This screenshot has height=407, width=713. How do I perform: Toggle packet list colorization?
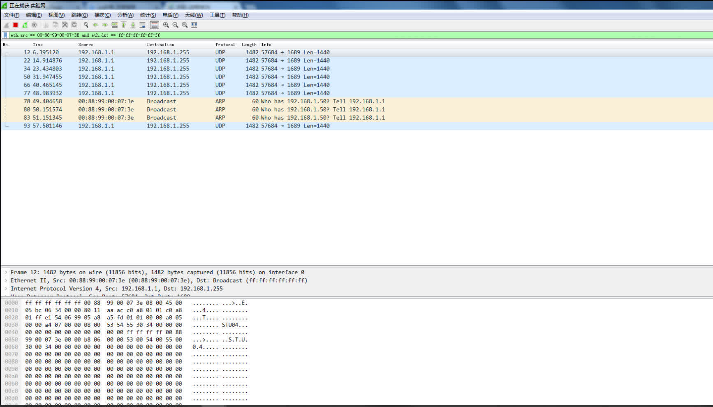pos(154,25)
